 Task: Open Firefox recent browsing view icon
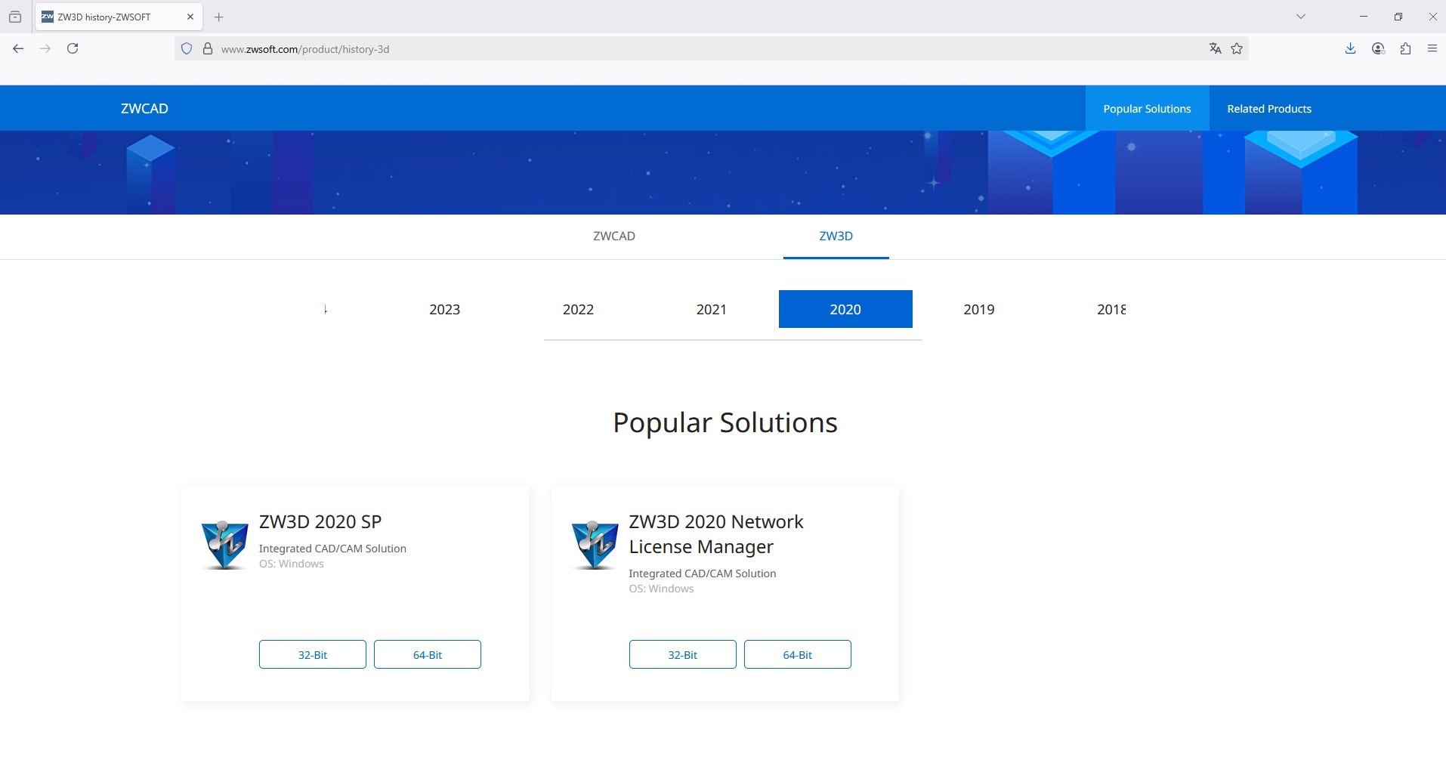point(15,17)
